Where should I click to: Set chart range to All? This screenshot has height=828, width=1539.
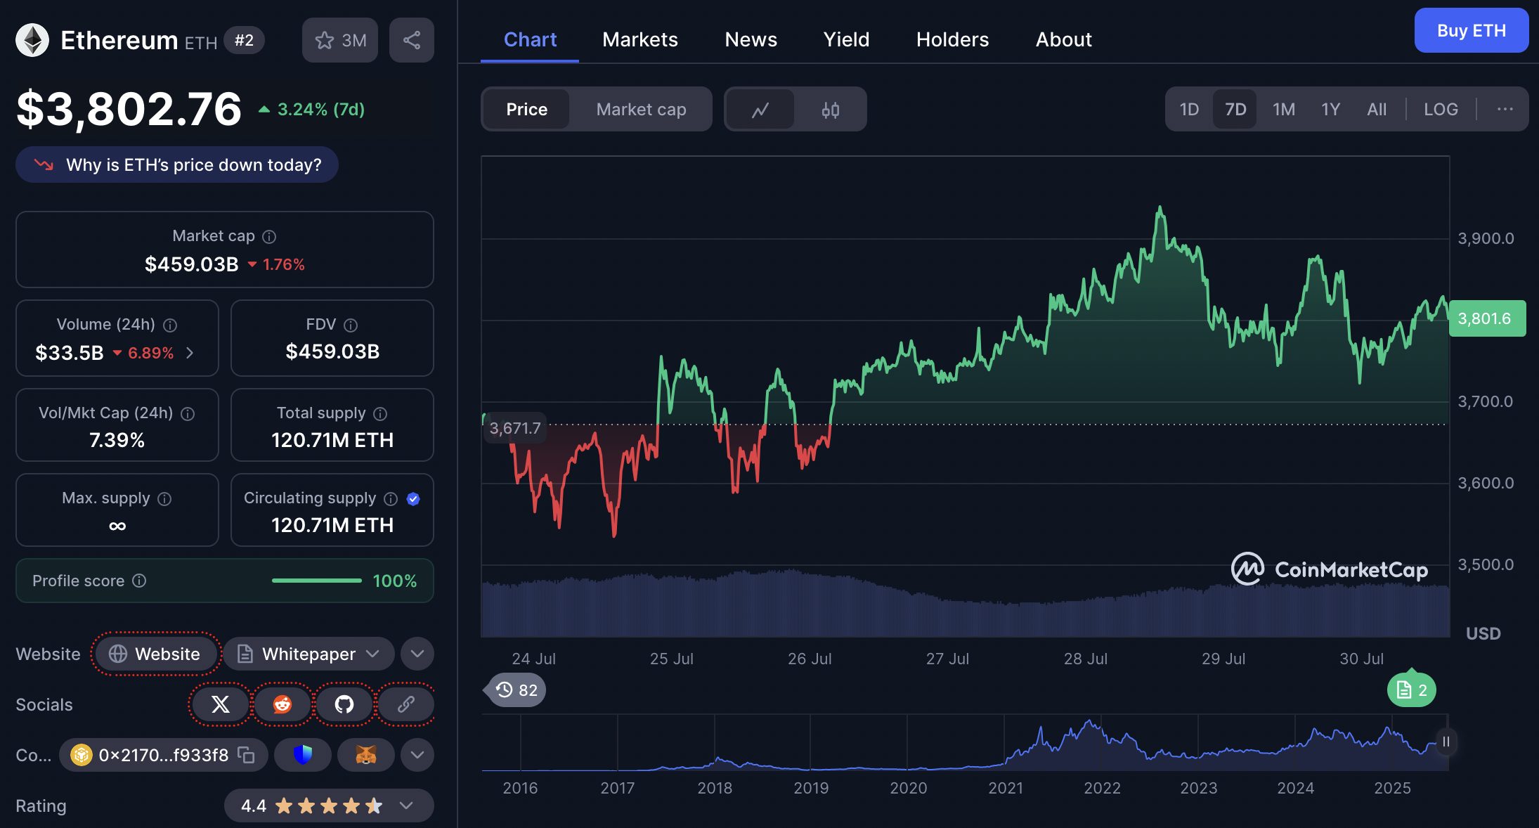click(1377, 110)
